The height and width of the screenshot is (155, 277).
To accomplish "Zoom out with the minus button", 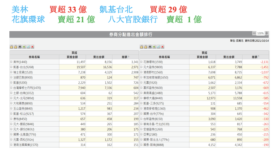I will [254, 33].
